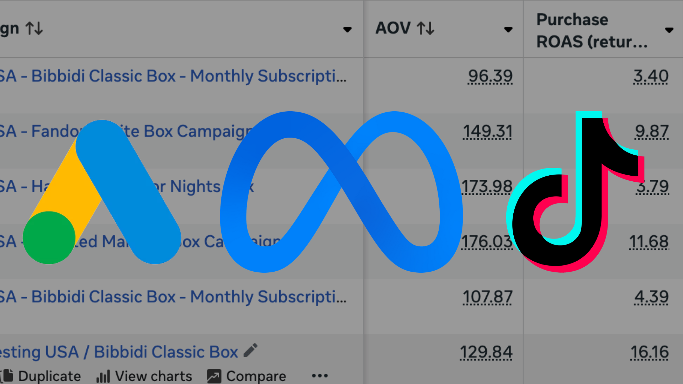The width and height of the screenshot is (683, 384).
Task: Open the Purchase ROAS column dropdown arrow
Action: 669,30
